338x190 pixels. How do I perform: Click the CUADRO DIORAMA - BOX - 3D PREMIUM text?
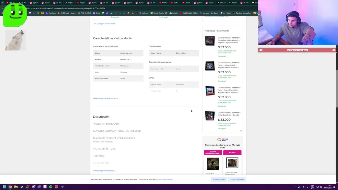pyautogui.click(x=117, y=131)
